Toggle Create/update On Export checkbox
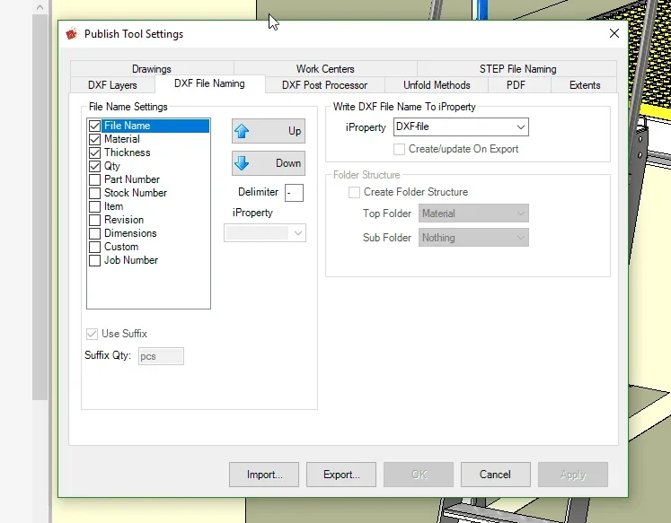The image size is (671, 523). pos(399,149)
